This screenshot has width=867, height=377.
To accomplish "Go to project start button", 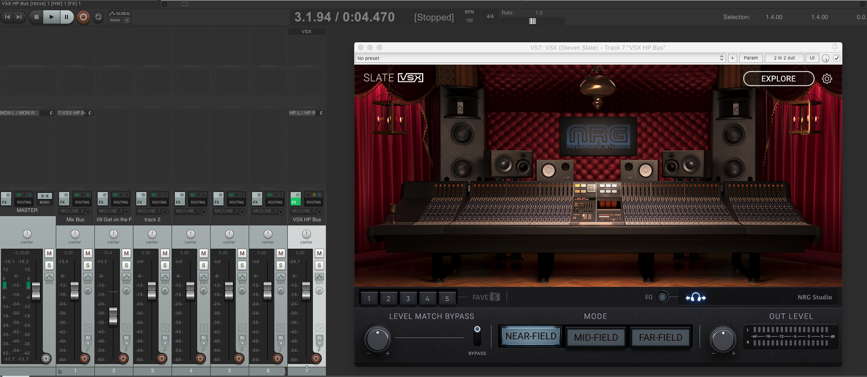I will [7, 17].
